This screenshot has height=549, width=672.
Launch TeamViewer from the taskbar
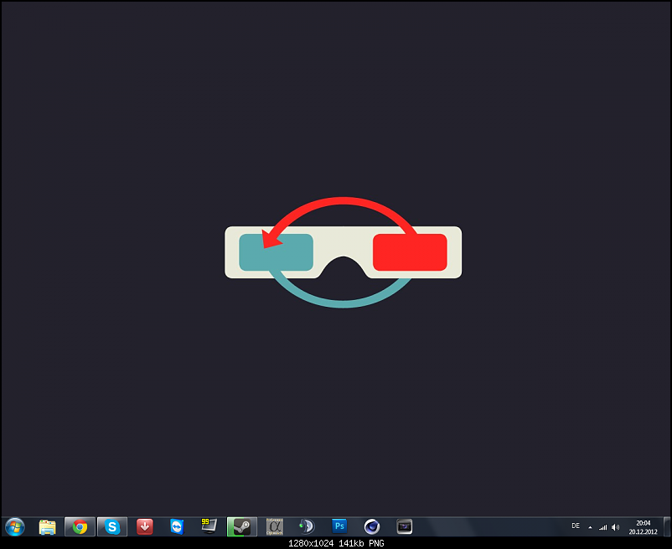[177, 526]
